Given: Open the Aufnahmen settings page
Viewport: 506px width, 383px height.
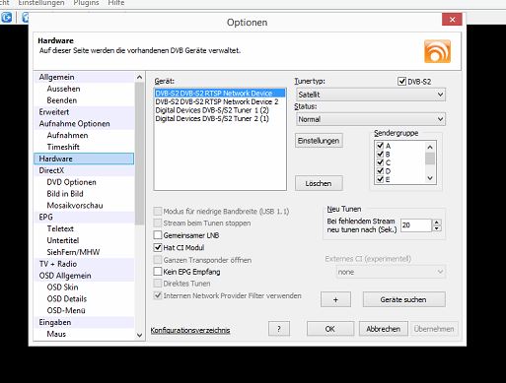Looking at the screenshot, I should 67,135.
